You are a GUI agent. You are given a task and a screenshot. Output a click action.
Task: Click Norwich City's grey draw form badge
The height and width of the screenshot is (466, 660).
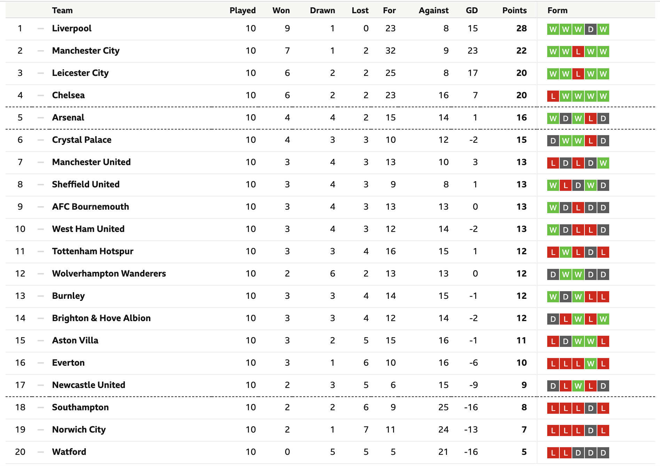[x=590, y=430]
